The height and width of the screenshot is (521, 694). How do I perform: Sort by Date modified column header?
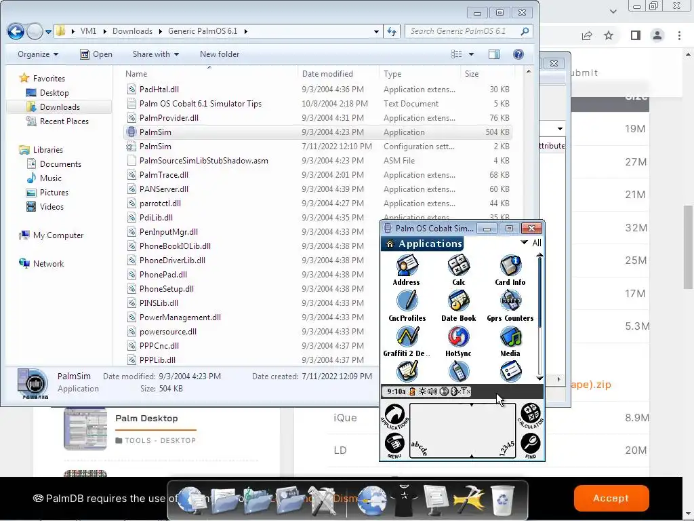point(338,74)
